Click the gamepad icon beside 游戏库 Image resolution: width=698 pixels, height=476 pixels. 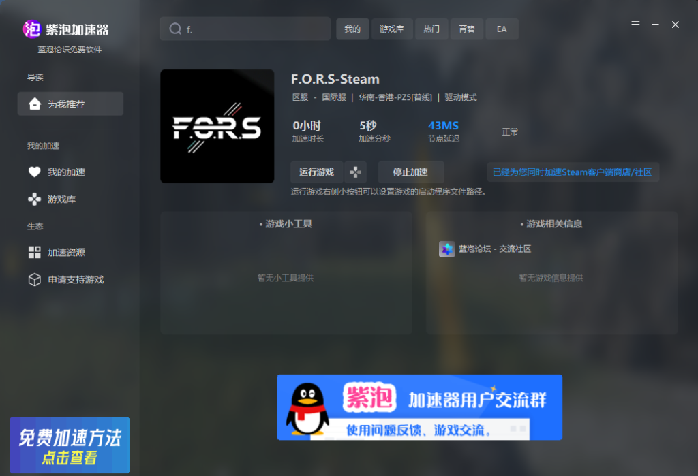tap(34, 199)
